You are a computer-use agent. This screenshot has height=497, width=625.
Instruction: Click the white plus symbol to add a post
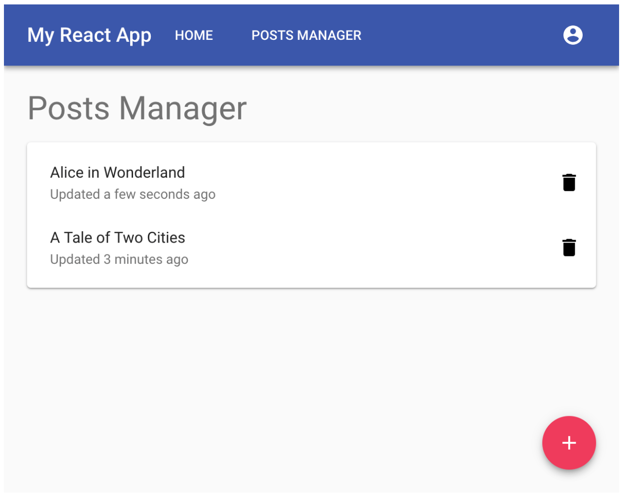point(569,443)
